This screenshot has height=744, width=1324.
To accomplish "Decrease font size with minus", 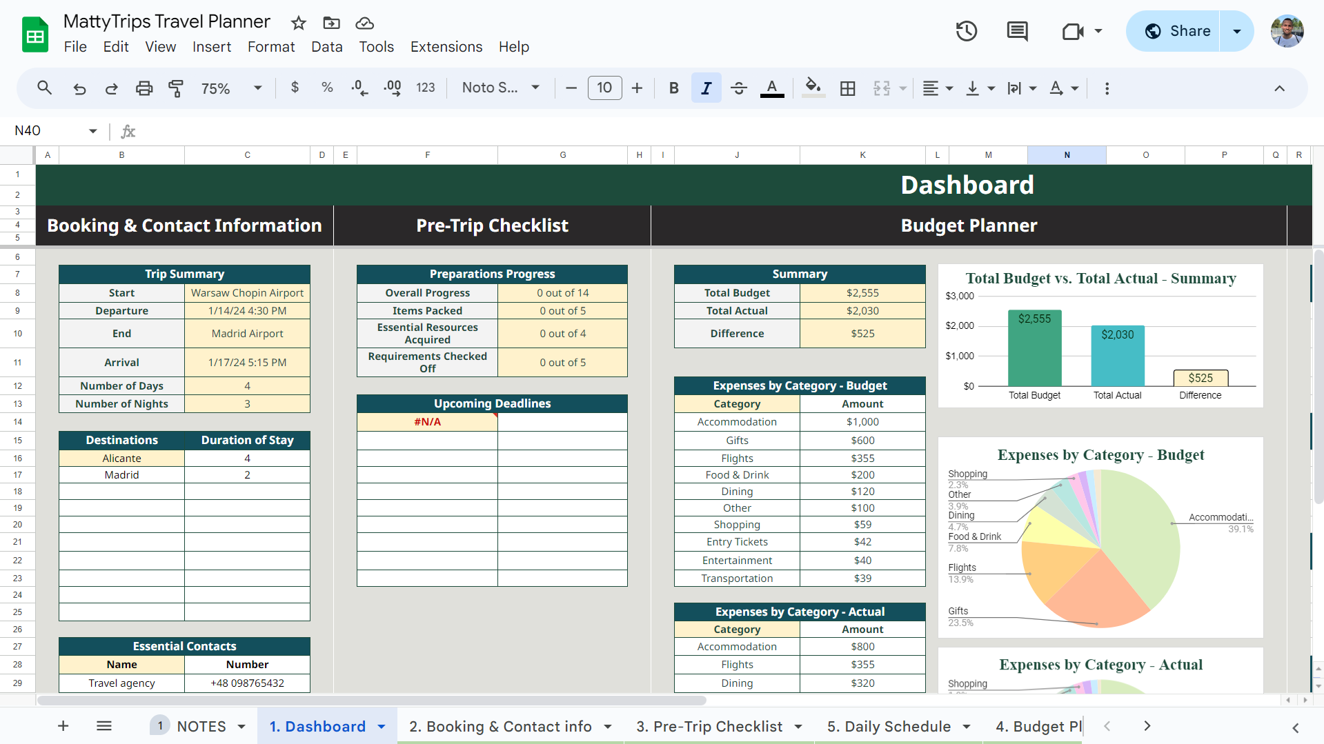I will (x=571, y=88).
